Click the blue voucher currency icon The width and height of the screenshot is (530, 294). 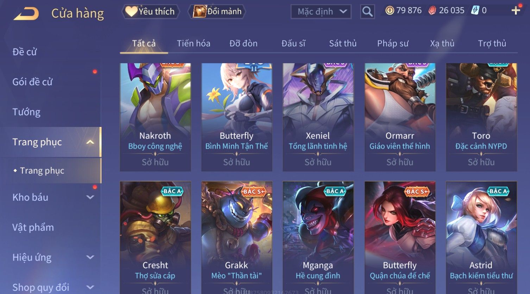[475, 11]
